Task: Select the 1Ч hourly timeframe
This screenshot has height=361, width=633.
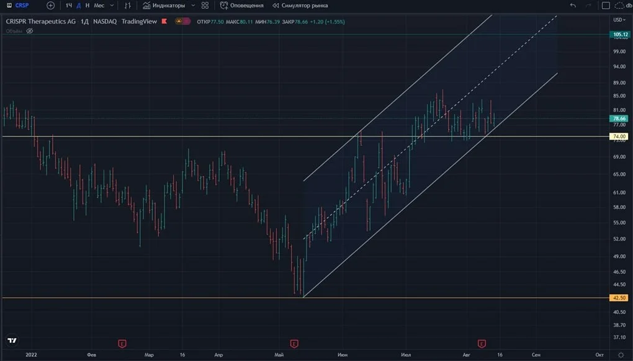Action: 69,6
